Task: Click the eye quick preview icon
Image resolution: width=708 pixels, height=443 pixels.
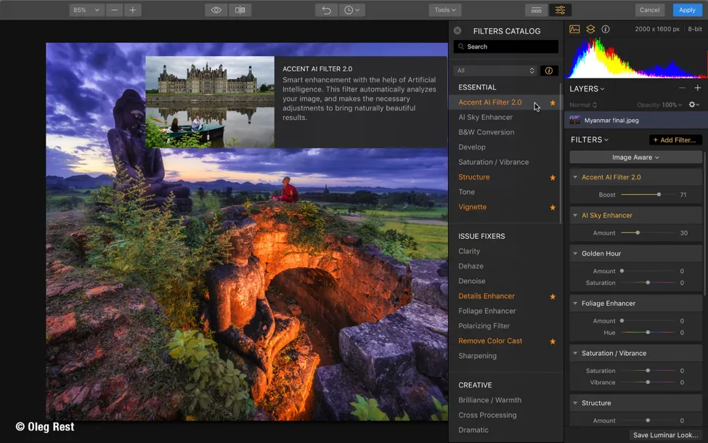Action: tap(216, 10)
